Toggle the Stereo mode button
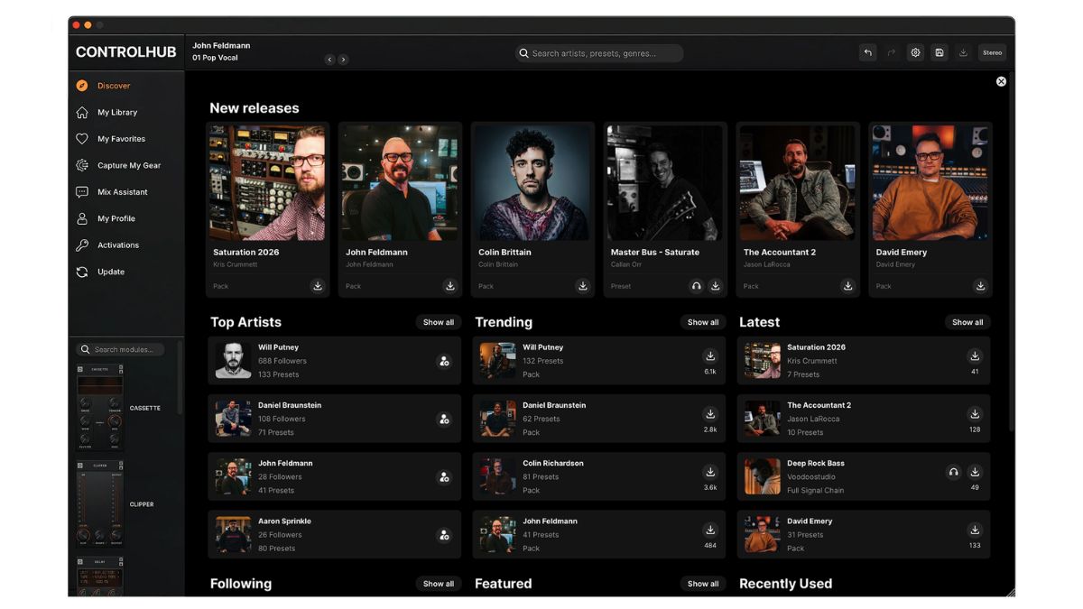The image size is (1083, 609). click(992, 53)
